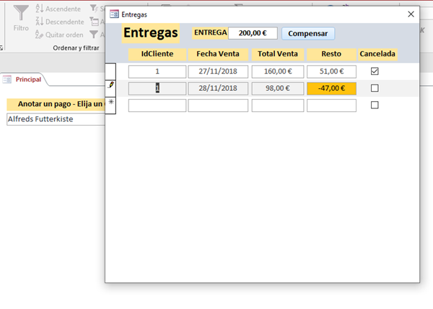Tick the Cancelada checkbox in the empty new row

[x=374, y=105]
